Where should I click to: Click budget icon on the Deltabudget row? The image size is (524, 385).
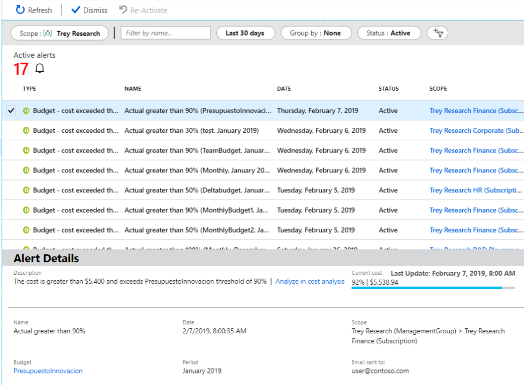[x=26, y=190]
